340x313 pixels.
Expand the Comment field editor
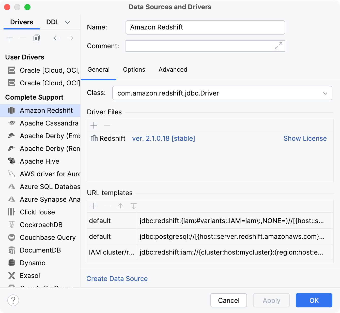coord(278,46)
